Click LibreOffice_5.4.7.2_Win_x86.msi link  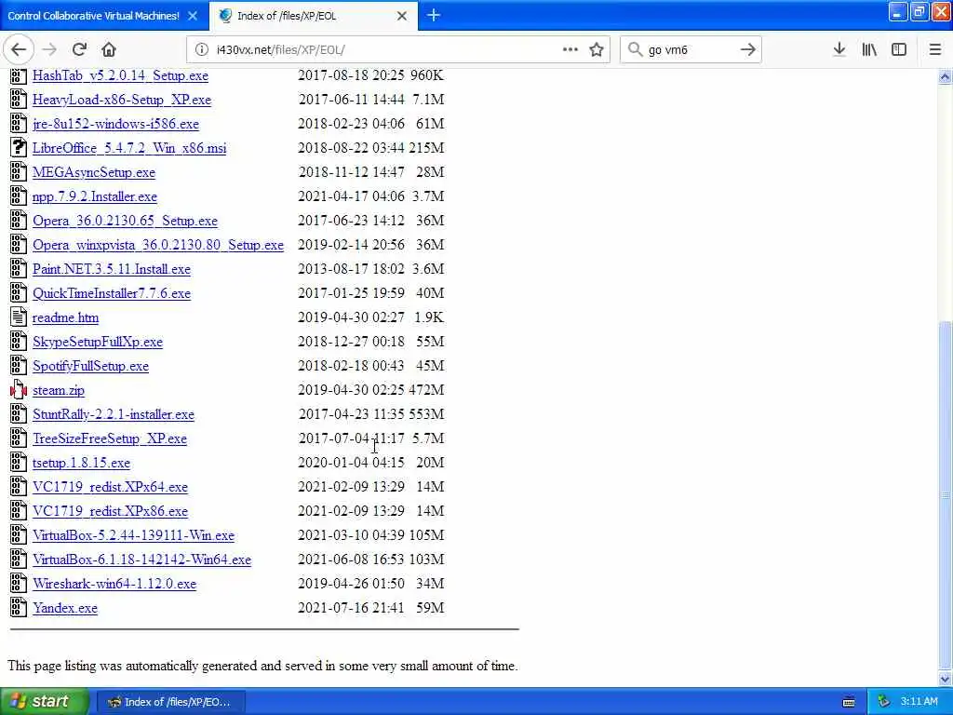point(129,148)
